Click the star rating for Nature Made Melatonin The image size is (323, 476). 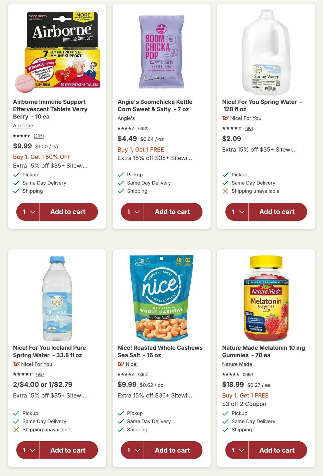[x=231, y=374]
